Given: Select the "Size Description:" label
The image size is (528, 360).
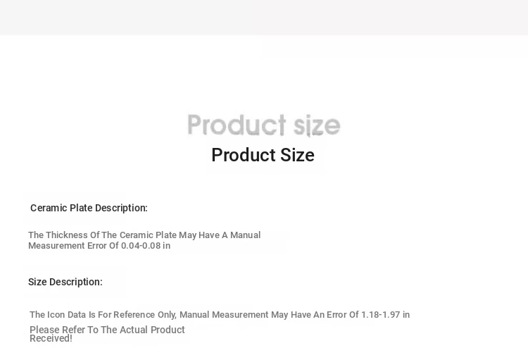Looking at the screenshot, I should (x=65, y=282).
